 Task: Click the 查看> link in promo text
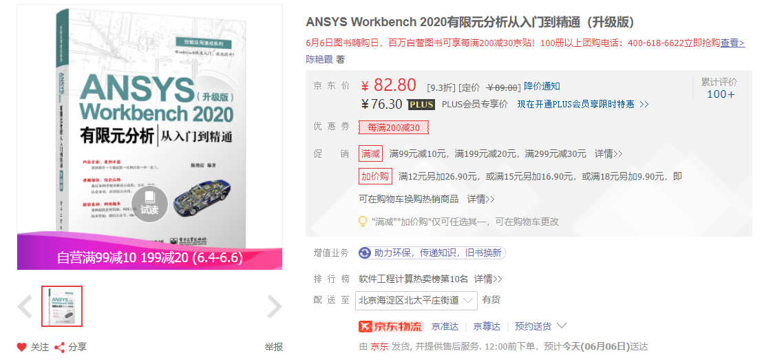coord(732,43)
